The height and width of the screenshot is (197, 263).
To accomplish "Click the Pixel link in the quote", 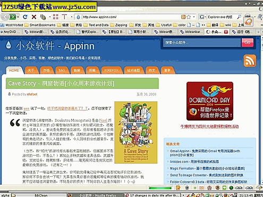I will (103, 121).
